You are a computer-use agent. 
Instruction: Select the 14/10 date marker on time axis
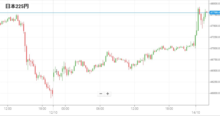tap(196, 112)
